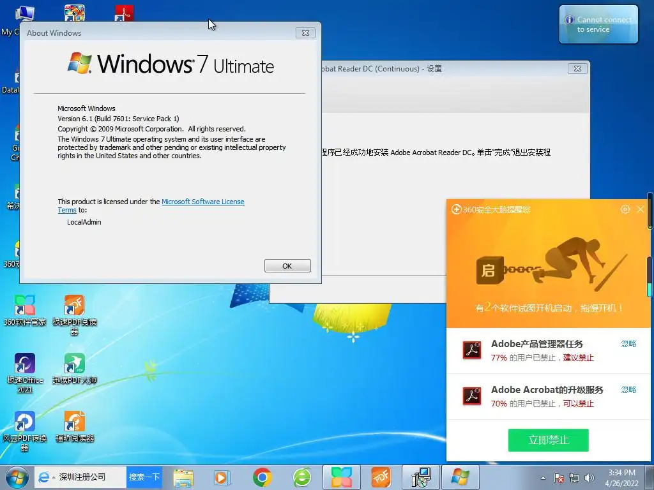654x490 pixels.
Task: Show hidden tray icons arrow
Action: pyautogui.click(x=543, y=478)
